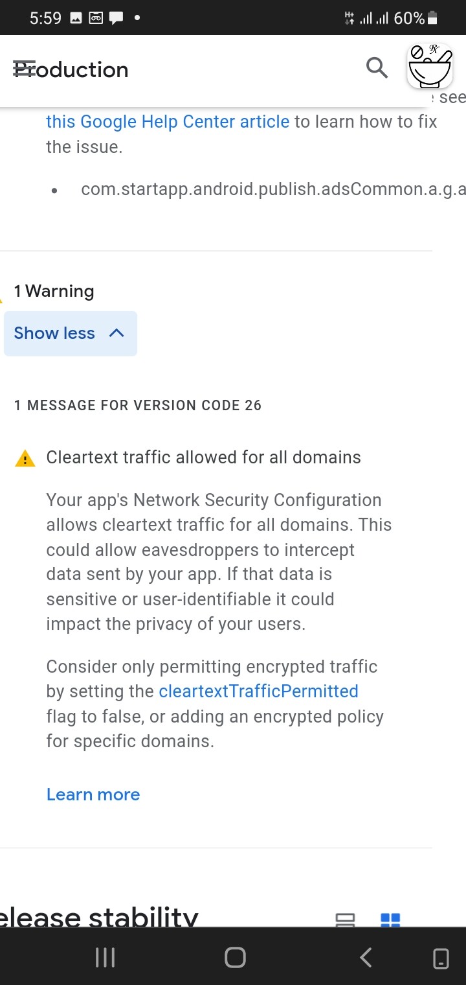
Task: Open the Google Help Center article link
Action: (168, 122)
